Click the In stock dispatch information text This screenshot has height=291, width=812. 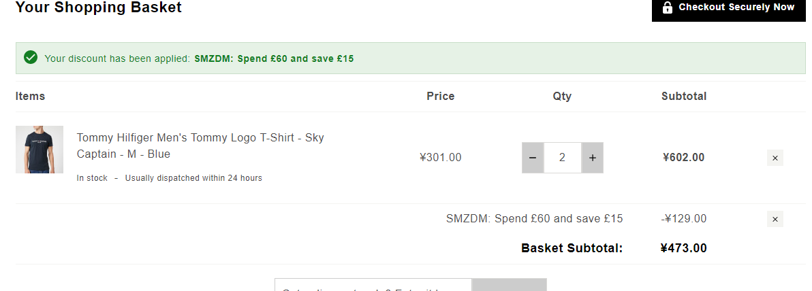pyautogui.click(x=170, y=178)
